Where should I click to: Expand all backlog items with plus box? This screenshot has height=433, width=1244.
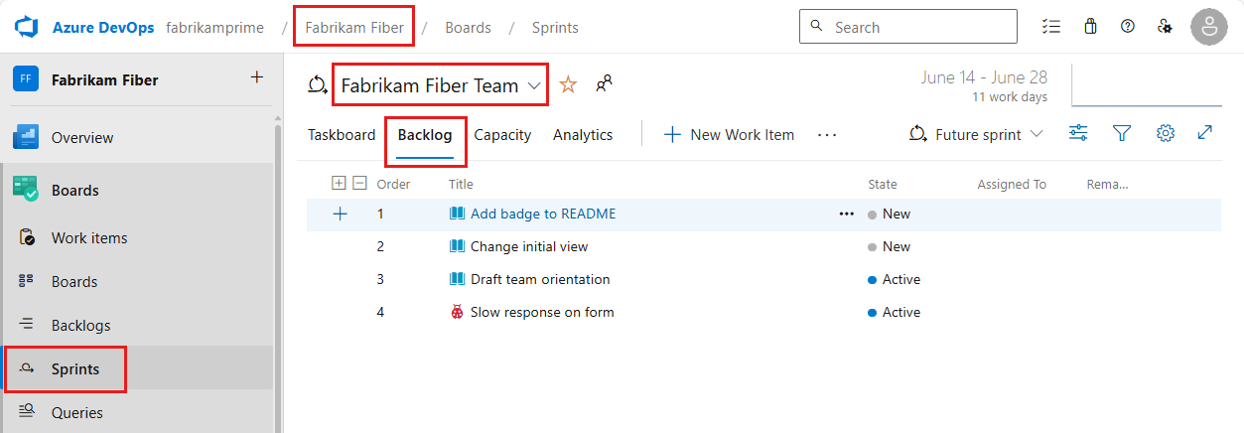click(339, 183)
